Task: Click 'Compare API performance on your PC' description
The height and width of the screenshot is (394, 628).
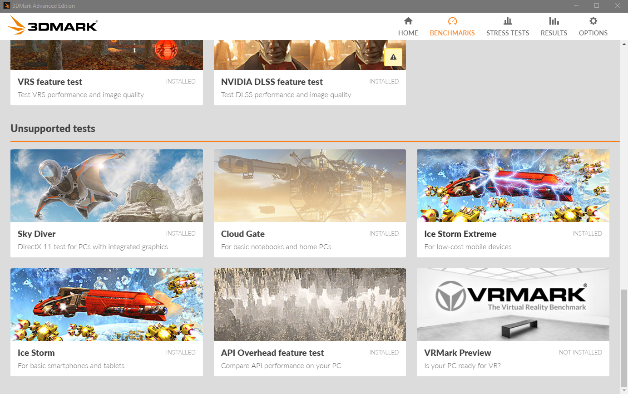Action: click(281, 366)
